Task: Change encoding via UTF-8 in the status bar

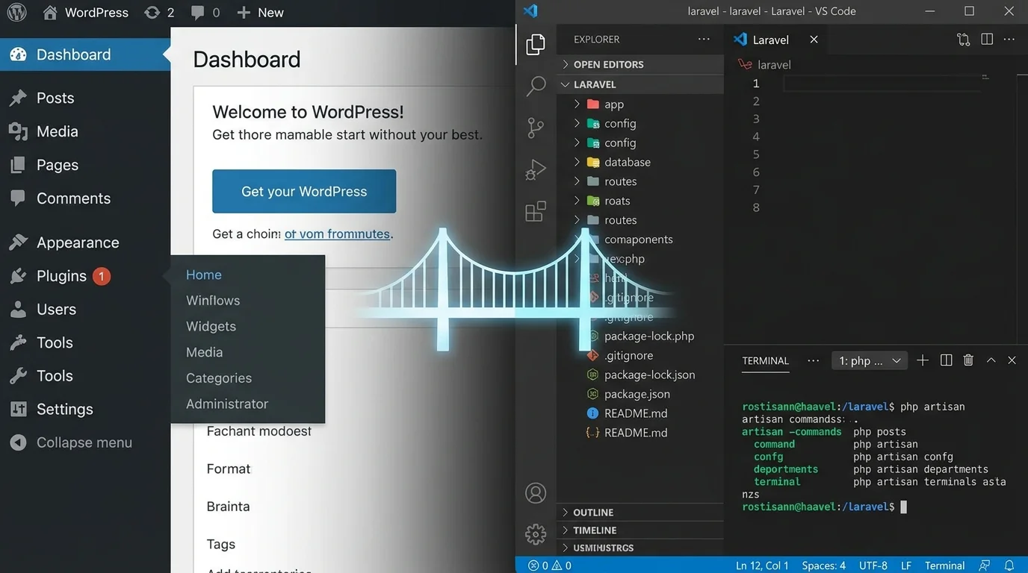Action: click(873, 566)
